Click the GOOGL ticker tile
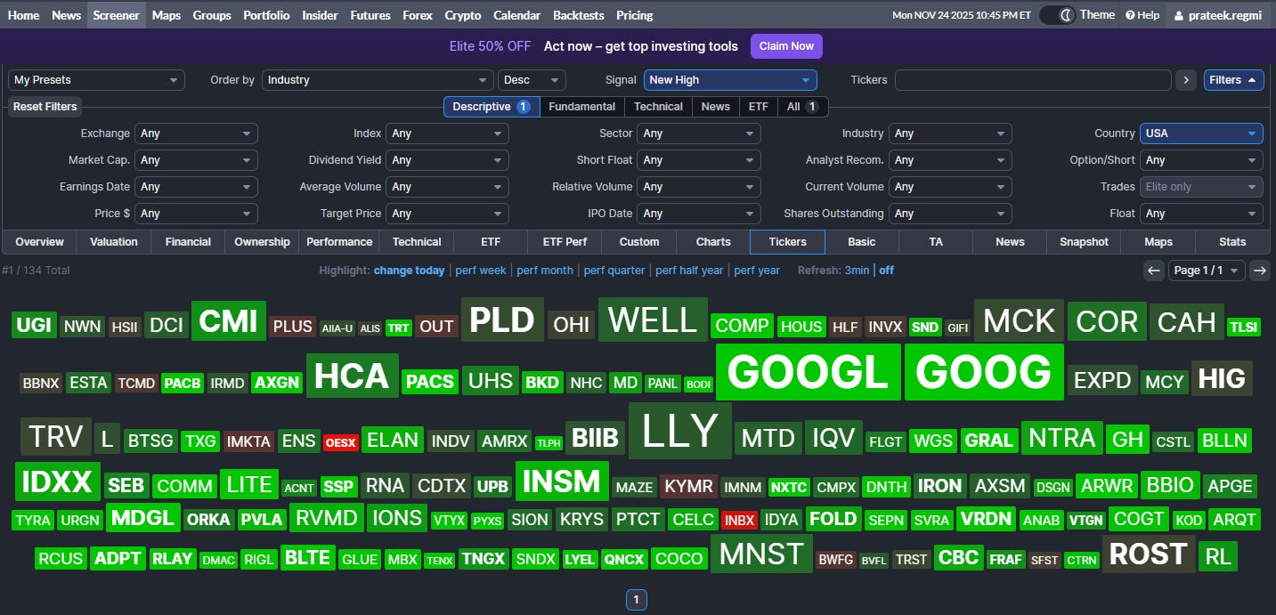Image resolution: width=1276 pixels, height=615 pixels. [809, 372]
